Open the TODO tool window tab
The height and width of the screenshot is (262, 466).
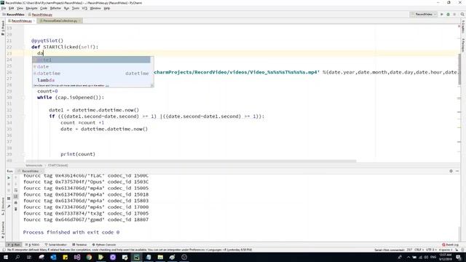(x=33, y=245)
